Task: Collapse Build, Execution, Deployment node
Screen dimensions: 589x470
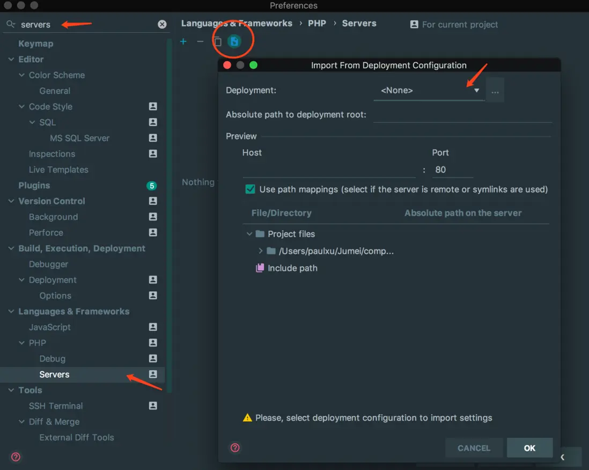Action: 11,248
